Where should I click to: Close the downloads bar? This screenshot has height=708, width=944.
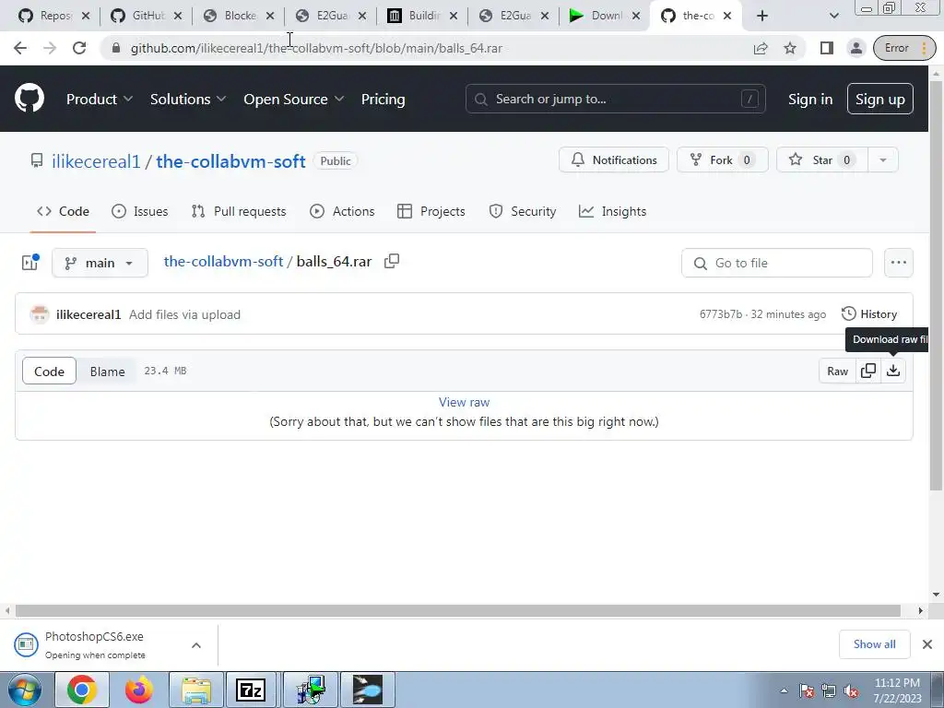click(927, 644)
